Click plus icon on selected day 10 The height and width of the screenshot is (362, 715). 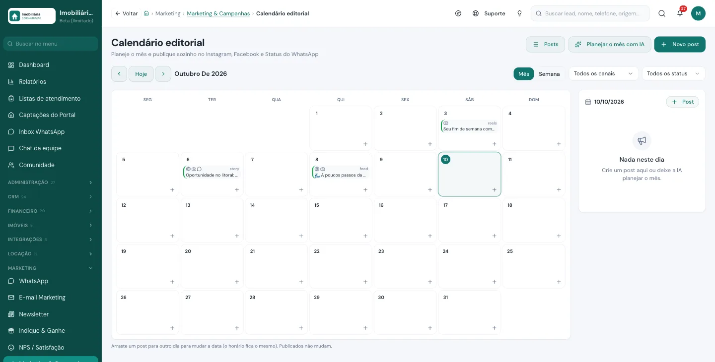tap(494, 189)
